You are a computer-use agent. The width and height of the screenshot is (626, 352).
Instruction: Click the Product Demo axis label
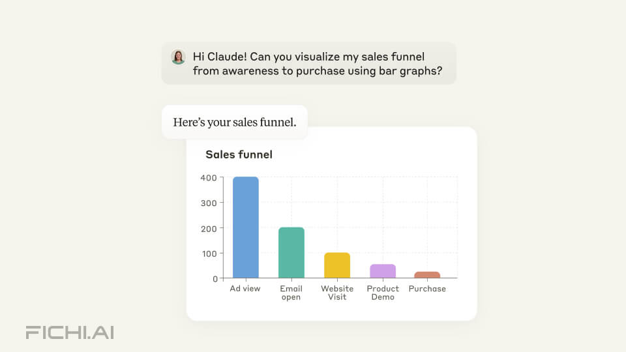(x=383, y=293)
